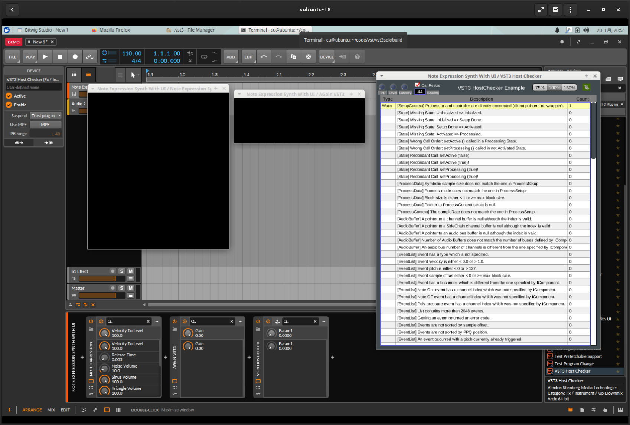
Task: Turn the Noise Volume knob
Action: [105, 368]
